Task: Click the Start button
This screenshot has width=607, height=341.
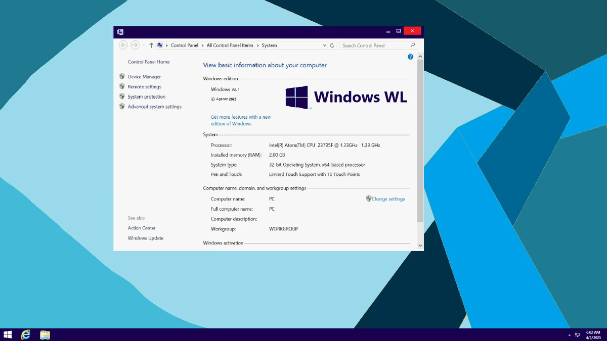Action: click(x=8, y=334)
